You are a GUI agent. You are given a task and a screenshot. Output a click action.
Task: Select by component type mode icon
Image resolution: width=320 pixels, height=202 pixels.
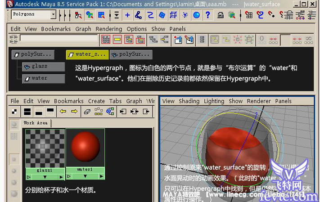click(x=101, y=15)
